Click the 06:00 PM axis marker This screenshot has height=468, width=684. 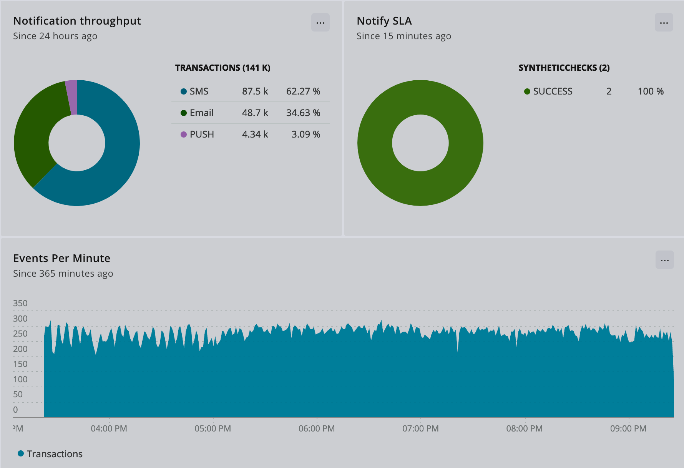tap(317, 428)
